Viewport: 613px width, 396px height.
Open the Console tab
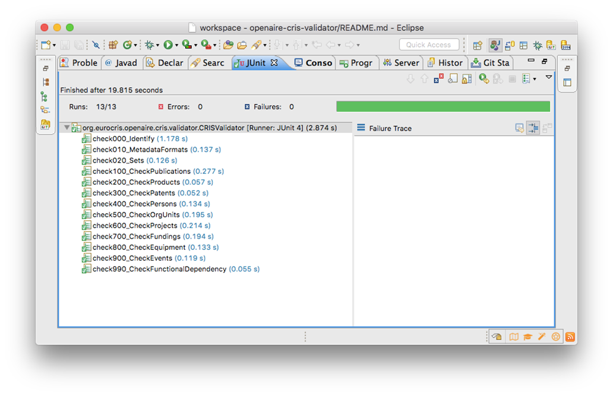pos(314,63)
